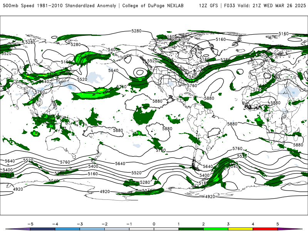The width and height of the screenshot is (308, 231).
Task: Select the yellow 3 to 4 legend swatch
Action: [x=240, y=229]
